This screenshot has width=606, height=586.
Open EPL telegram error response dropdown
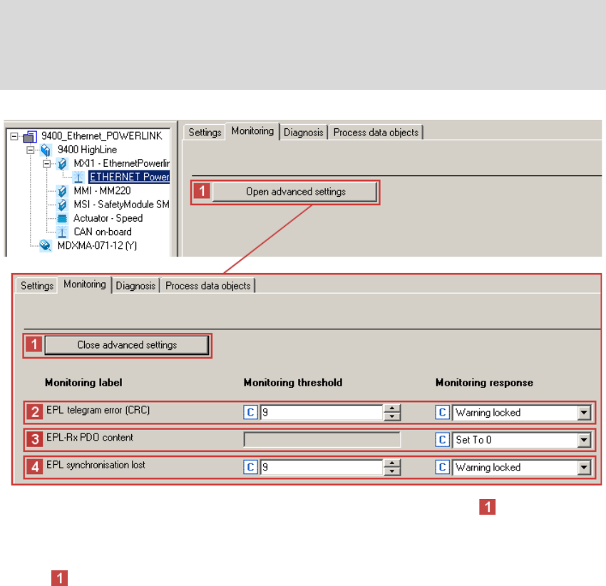pyautogui.click(x=584, y=413)
